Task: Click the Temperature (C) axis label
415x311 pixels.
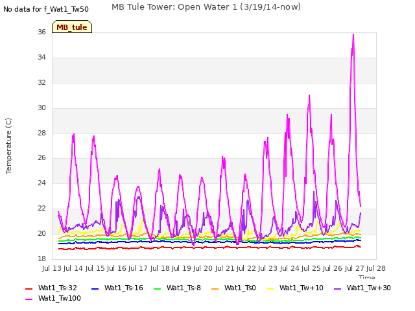Action: coord(8,146)
